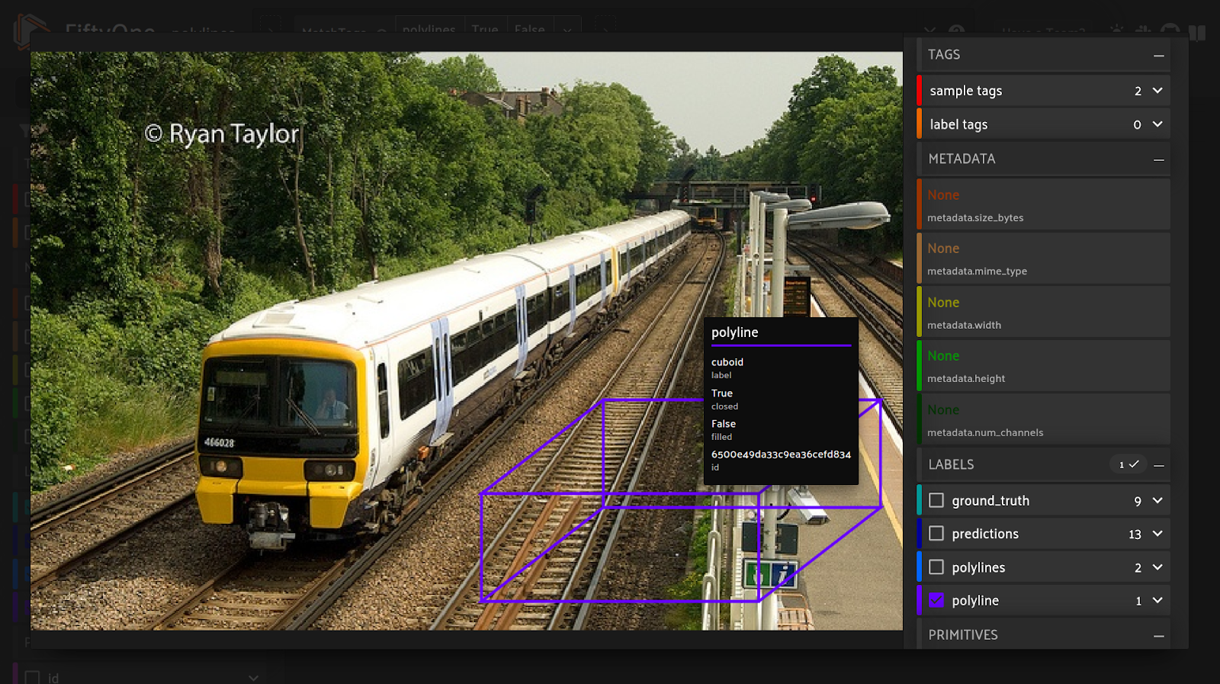Click the 'polyline' tooltip title
The image size is (1220, 684).
pos(735,332)
